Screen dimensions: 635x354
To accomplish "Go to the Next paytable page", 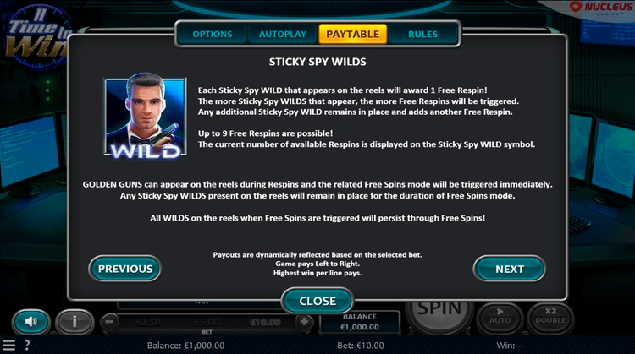I will coord(510,269).
